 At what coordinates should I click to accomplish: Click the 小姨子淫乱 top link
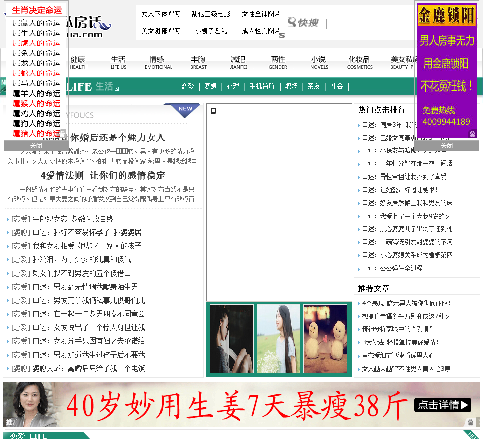[x=211, y=31]
